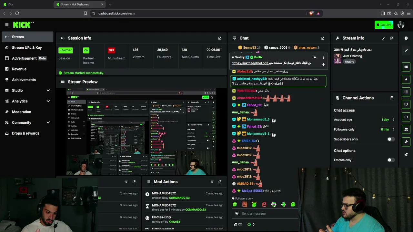Filter the activity panel left of Mod Actions
The image size is (413, 232).
click(x=126, y=182)
